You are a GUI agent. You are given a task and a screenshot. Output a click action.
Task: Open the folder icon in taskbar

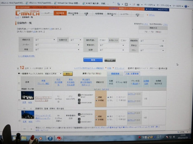[24, 138]
